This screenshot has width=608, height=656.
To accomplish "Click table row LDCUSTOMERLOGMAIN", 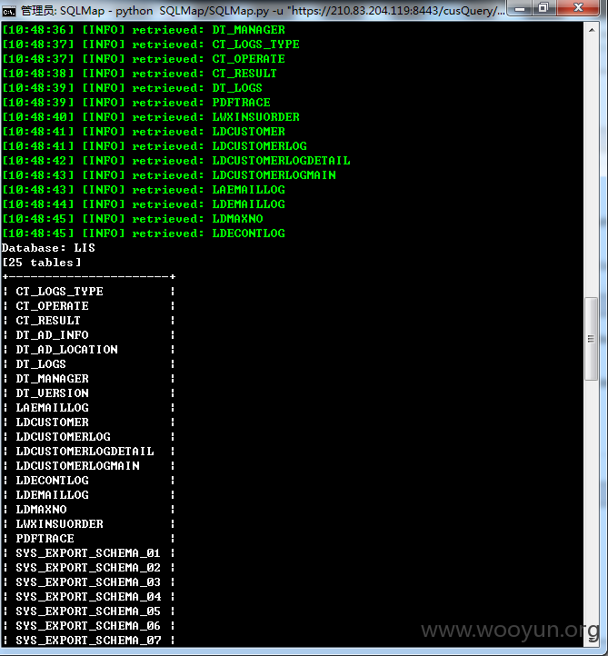I will click(89, 466).
